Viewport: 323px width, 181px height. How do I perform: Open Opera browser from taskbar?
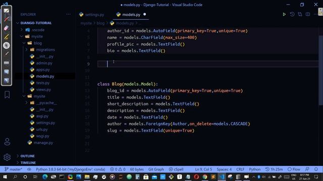(196, 176)
